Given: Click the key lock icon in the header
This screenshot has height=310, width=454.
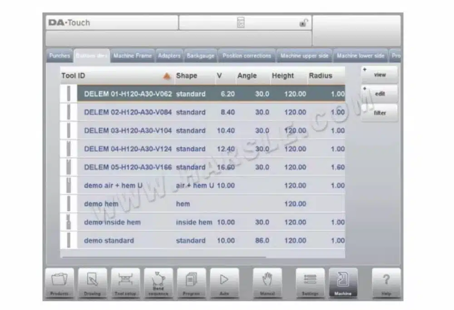Looking at the screenshot, I should click(303, 23).
